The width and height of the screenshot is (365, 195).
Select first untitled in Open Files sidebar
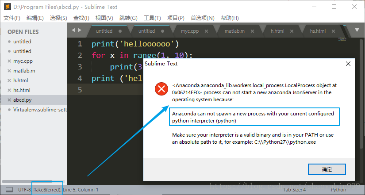pos(22,42)
